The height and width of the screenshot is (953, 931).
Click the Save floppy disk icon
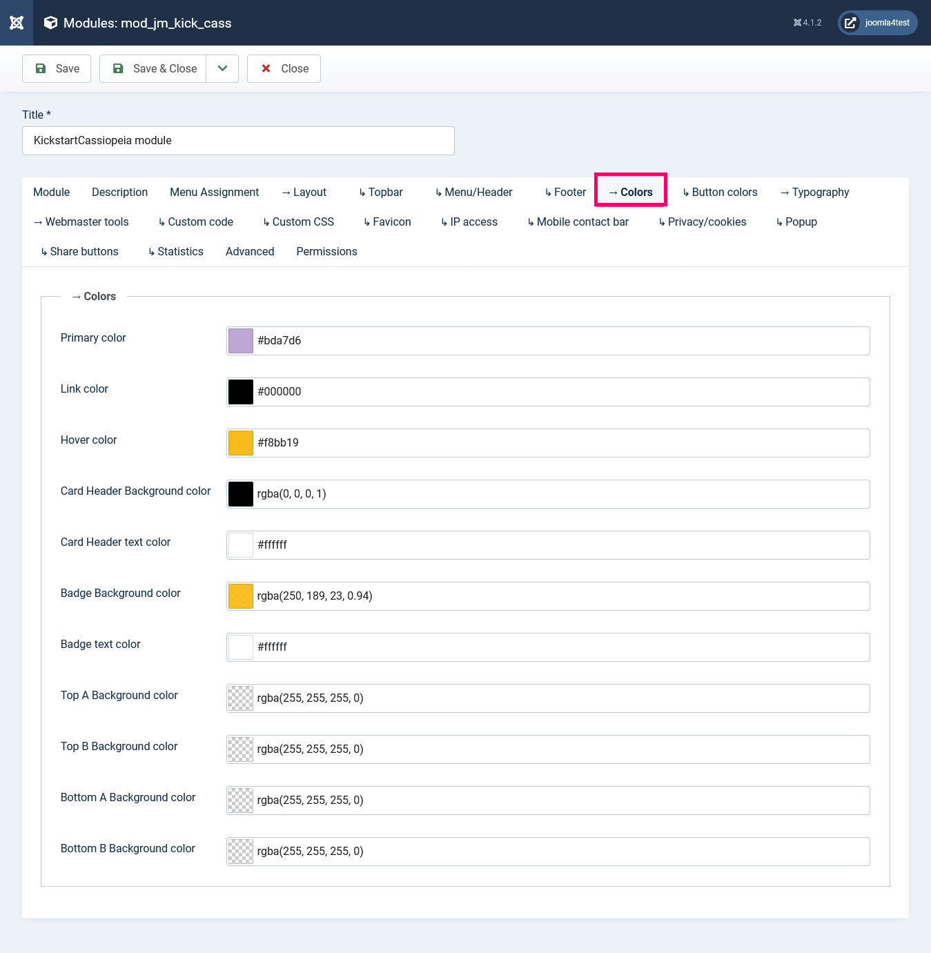click(x=41, y=68)
